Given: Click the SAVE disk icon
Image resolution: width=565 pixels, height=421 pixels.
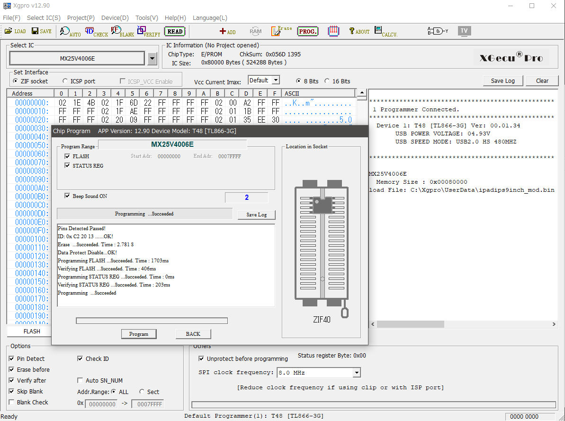Looking at the screenshot, I should point(41,31).
